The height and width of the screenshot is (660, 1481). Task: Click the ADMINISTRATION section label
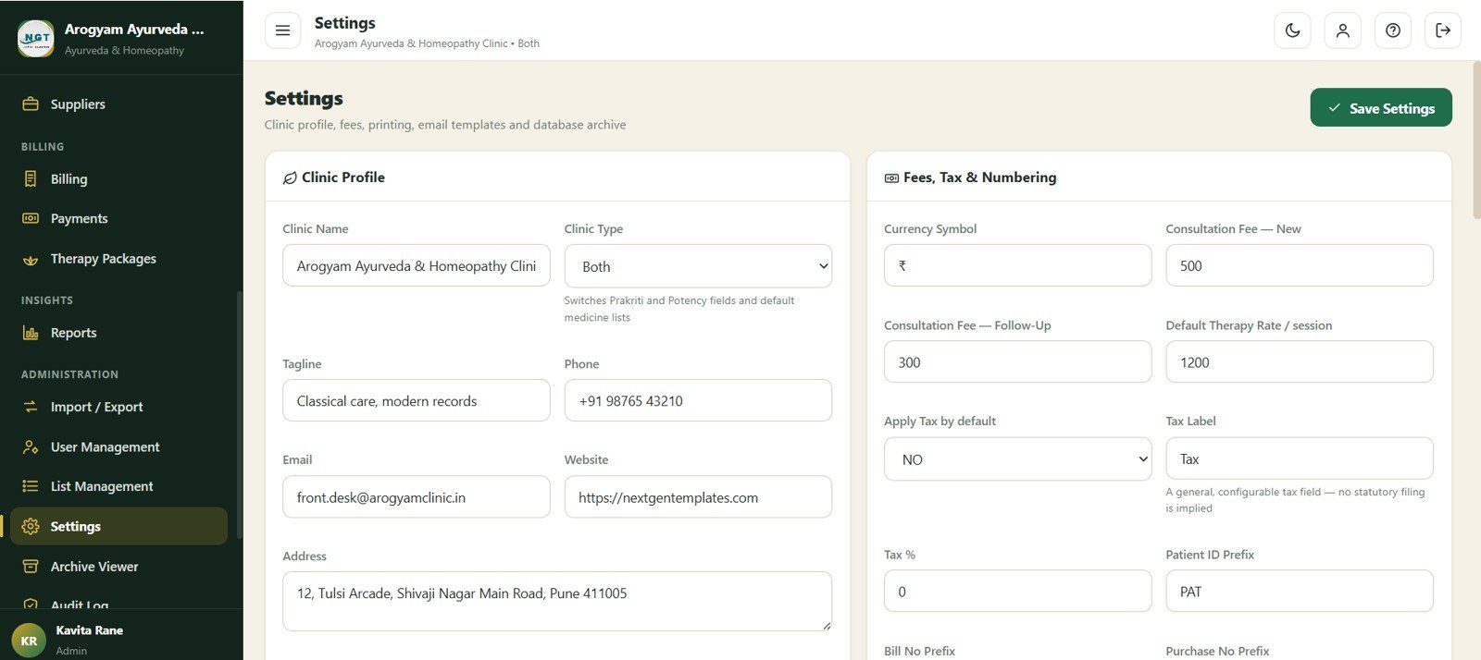point(69,374)
